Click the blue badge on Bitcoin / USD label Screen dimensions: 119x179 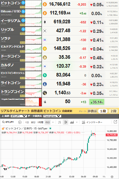click(23, 11)
